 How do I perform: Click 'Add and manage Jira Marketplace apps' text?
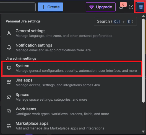pyautogui.click(x=60, y=128)
